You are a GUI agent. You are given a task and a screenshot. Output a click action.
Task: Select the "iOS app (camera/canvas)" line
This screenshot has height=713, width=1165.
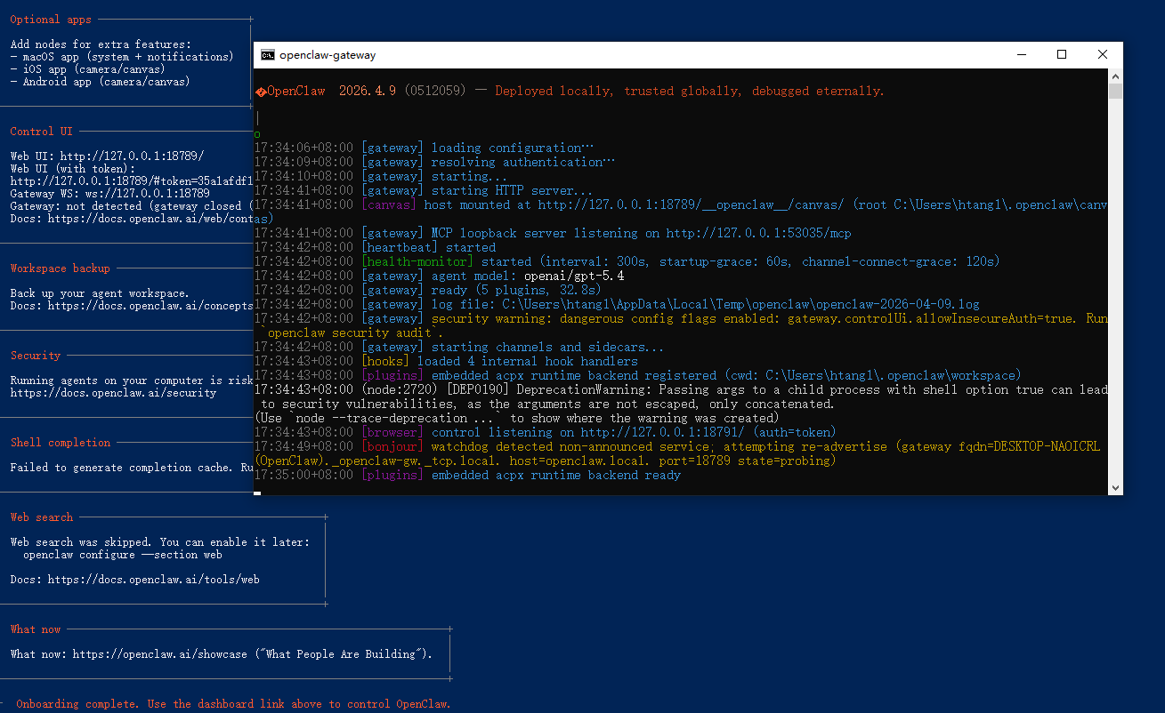pos(88,69)
